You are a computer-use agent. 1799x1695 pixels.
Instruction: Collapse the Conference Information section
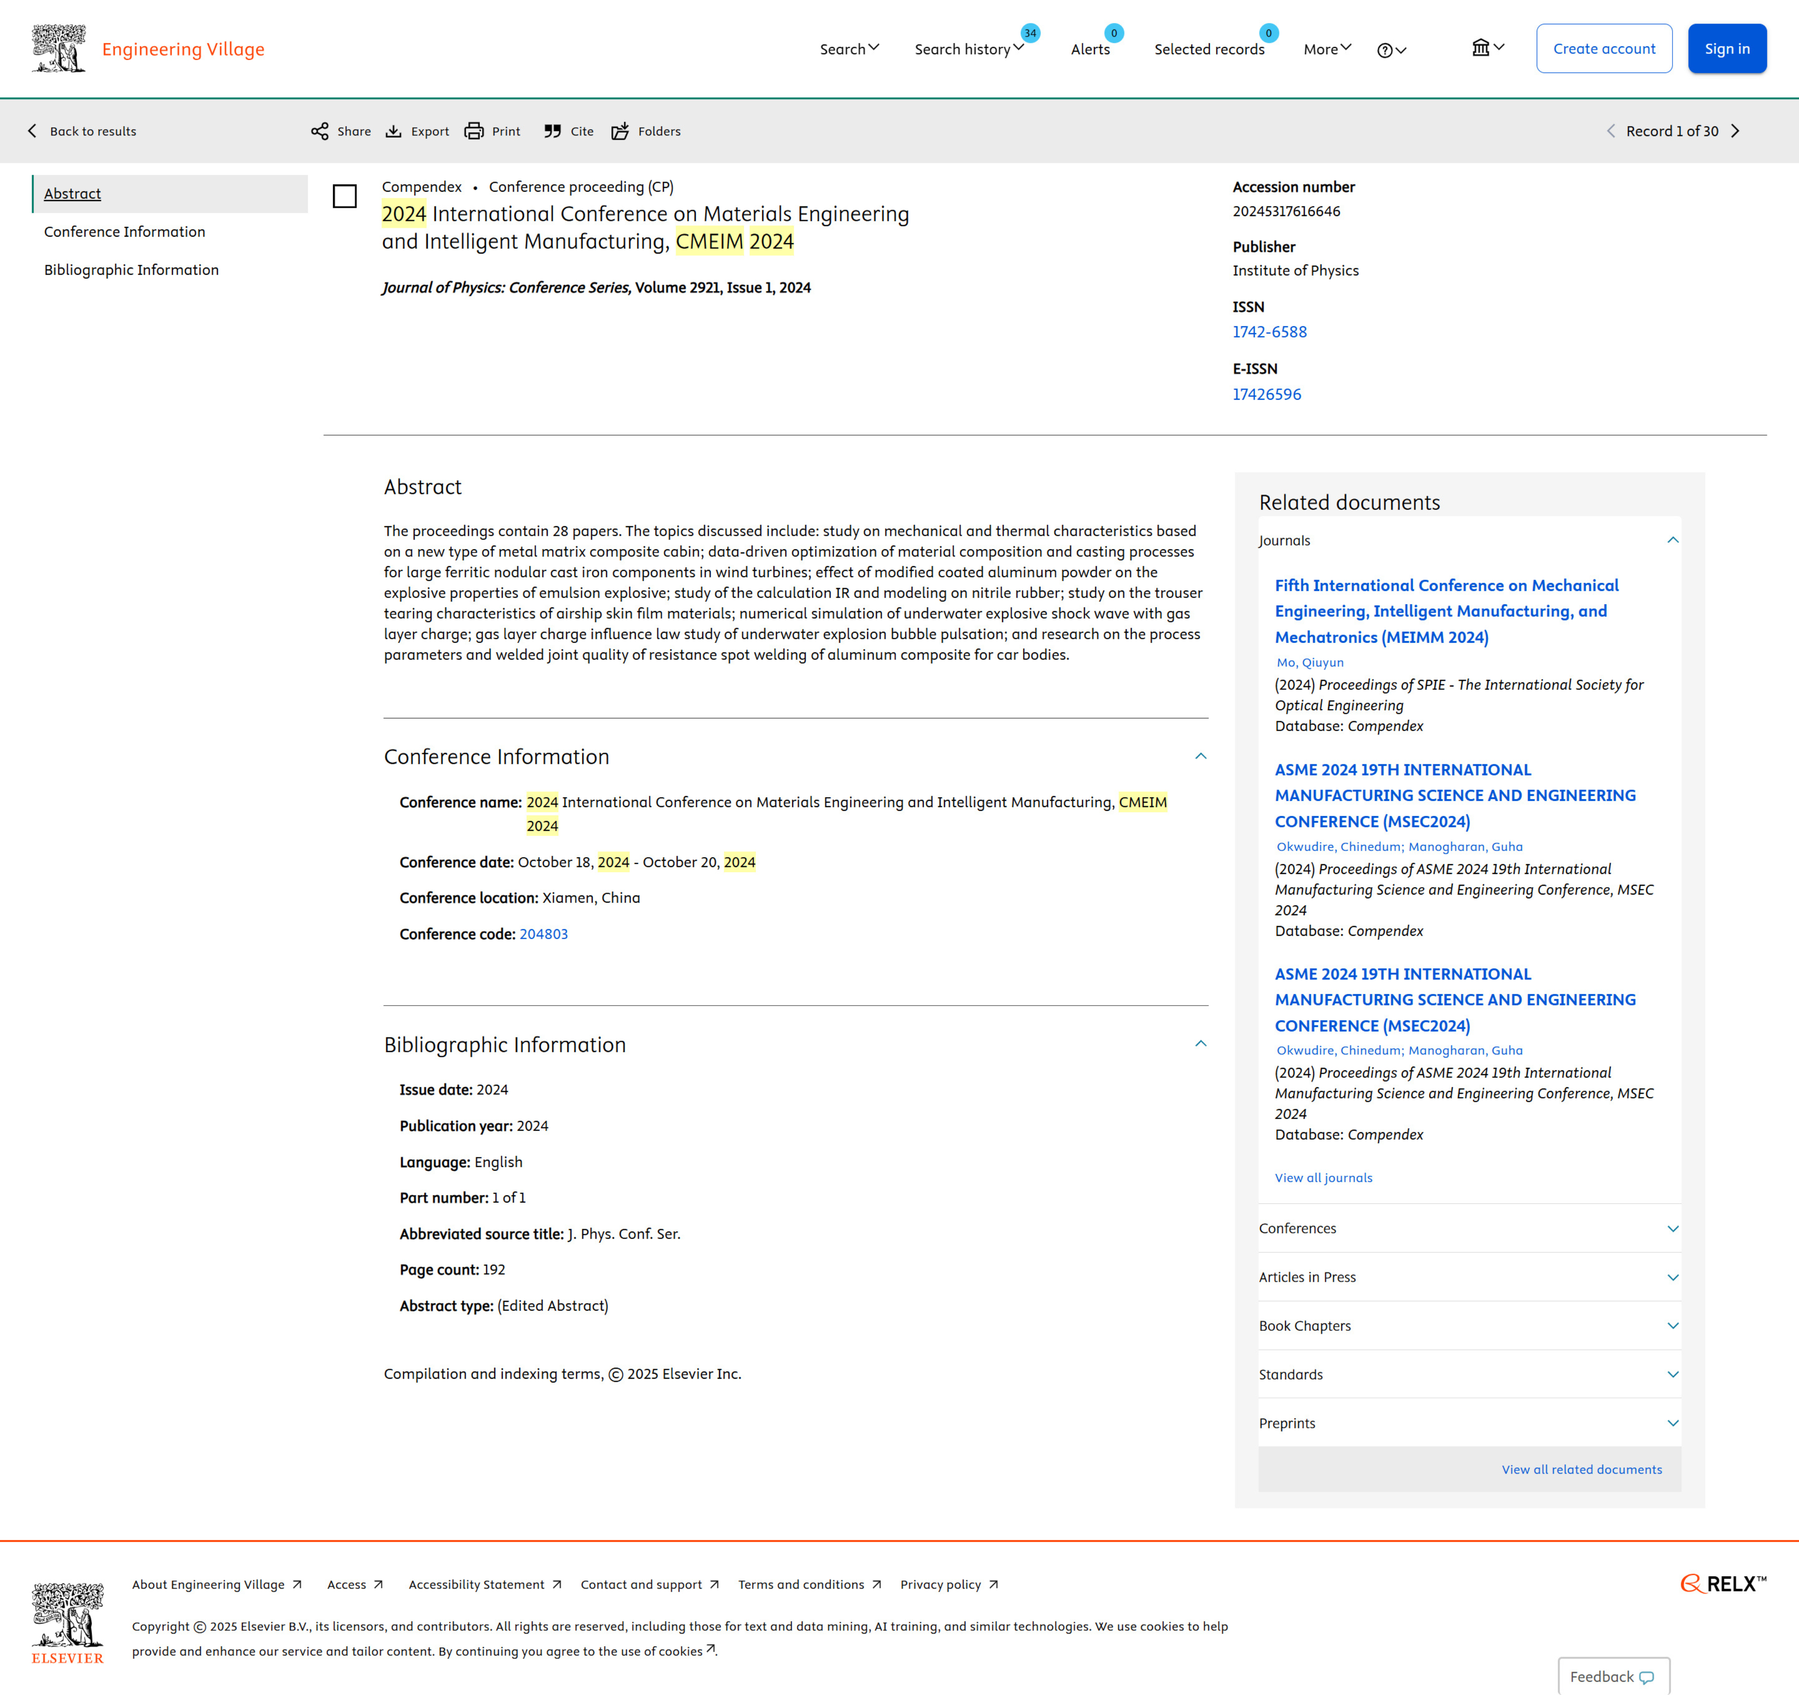pyautogui.click(x=1200, y=756)
